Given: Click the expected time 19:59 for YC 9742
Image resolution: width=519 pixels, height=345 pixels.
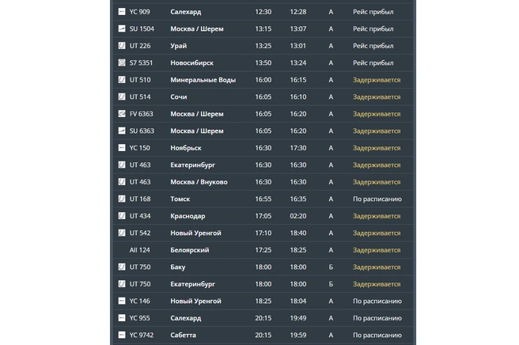Looking at the screenshot, I should [x=298, y=335].
